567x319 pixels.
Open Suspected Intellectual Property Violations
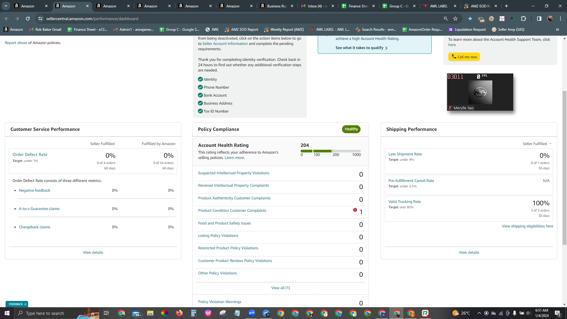[x=234, y=173]
